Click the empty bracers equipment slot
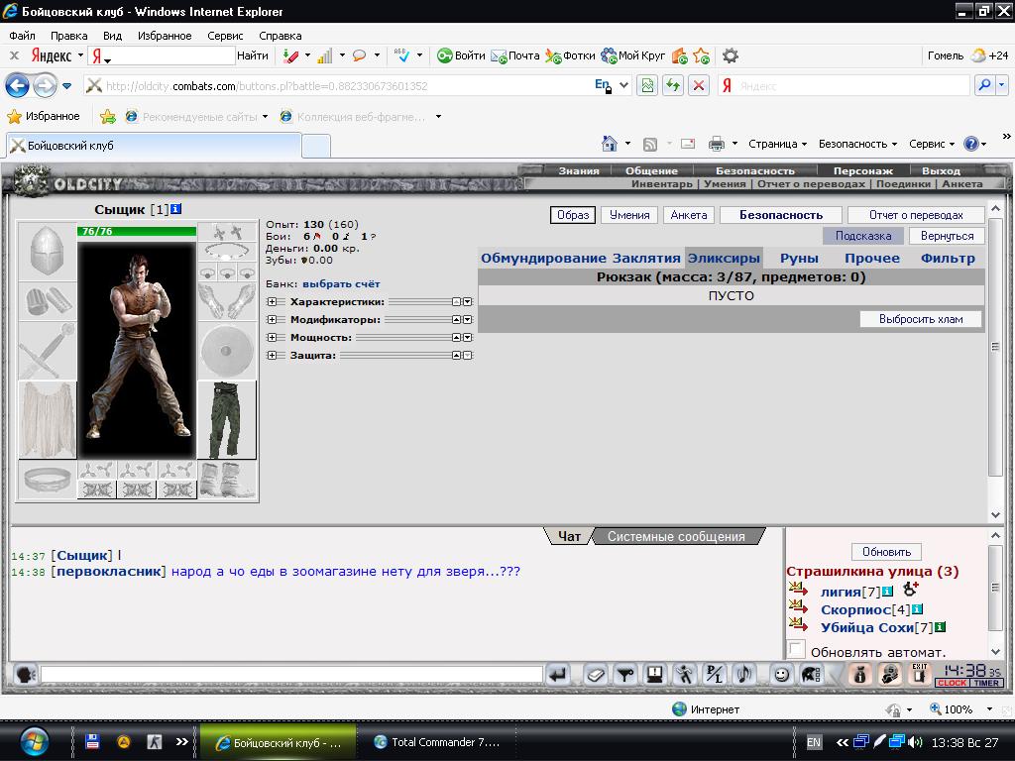Screen dimensions: 1015x761 (48, 301)
